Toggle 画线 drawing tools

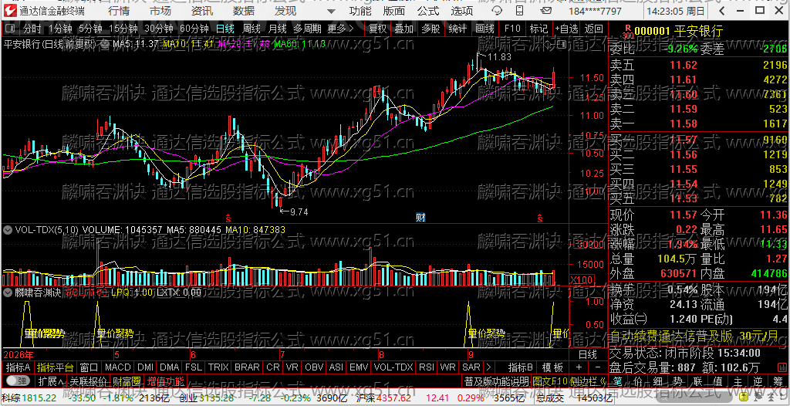click(x=484, y=29)
